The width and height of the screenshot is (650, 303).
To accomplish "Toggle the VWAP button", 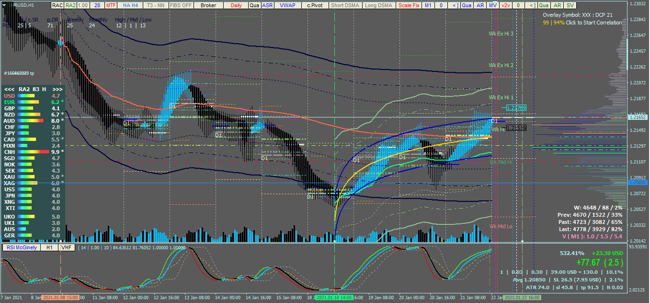I will click(287, 5).
